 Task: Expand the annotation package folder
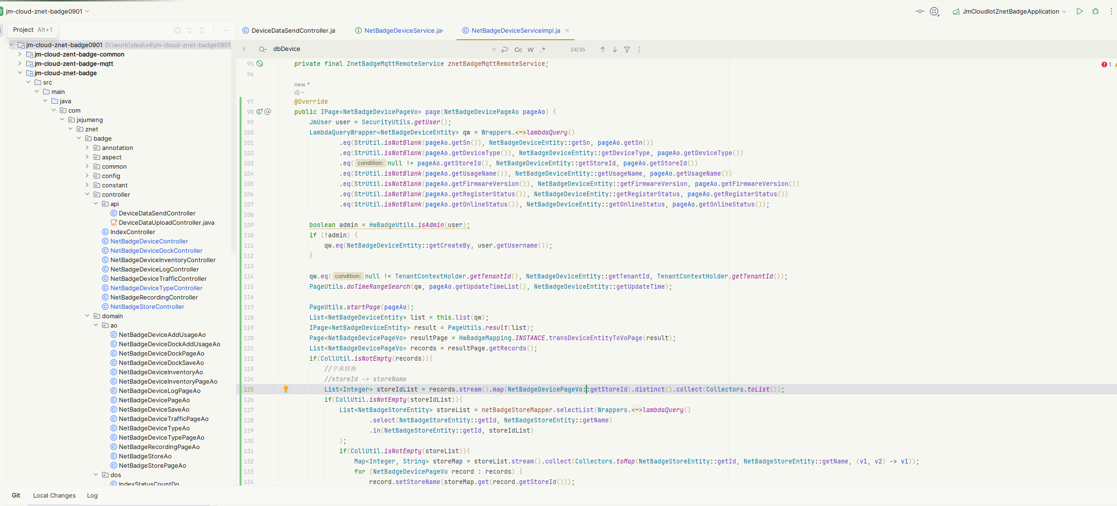point(87,148)
